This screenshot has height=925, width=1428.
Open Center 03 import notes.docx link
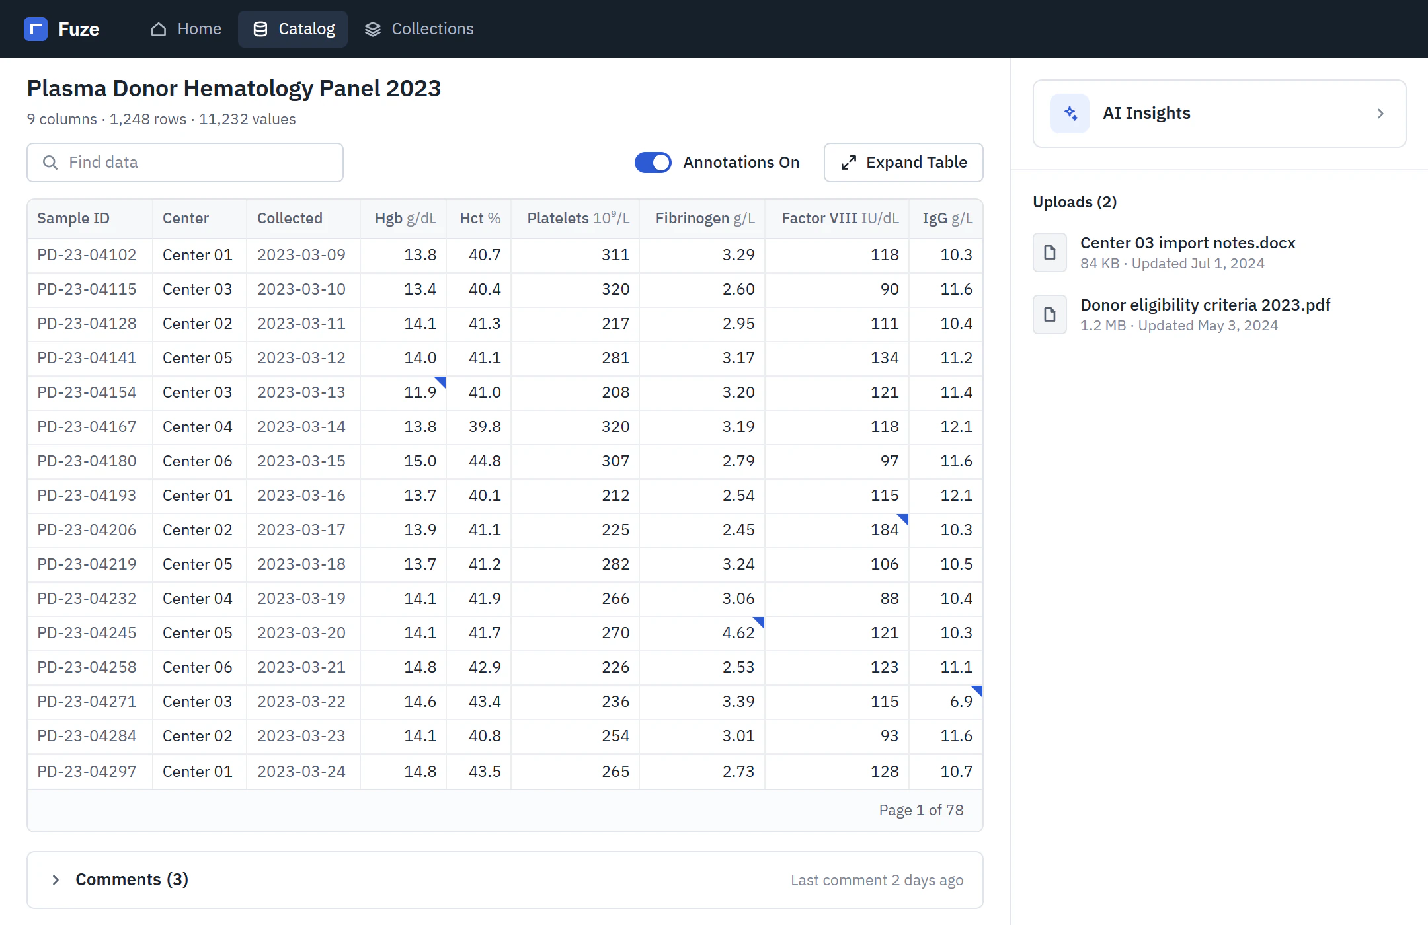tap(1187, 243)
